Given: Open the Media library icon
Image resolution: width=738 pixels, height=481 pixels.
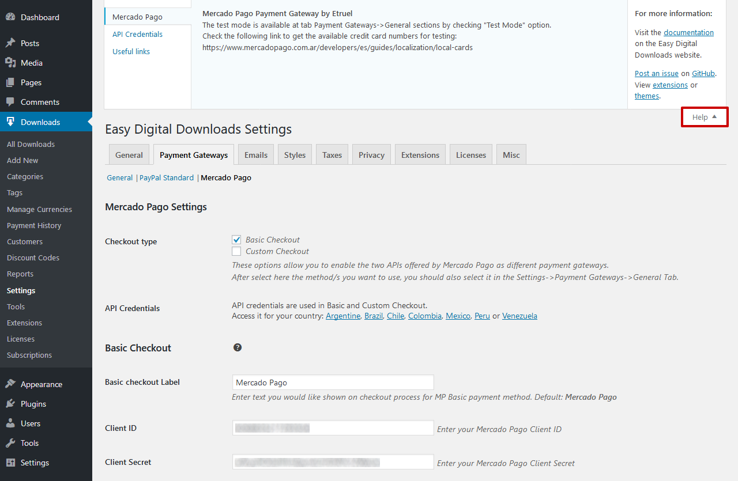Looking at the screenshot, I should point(10,63).
